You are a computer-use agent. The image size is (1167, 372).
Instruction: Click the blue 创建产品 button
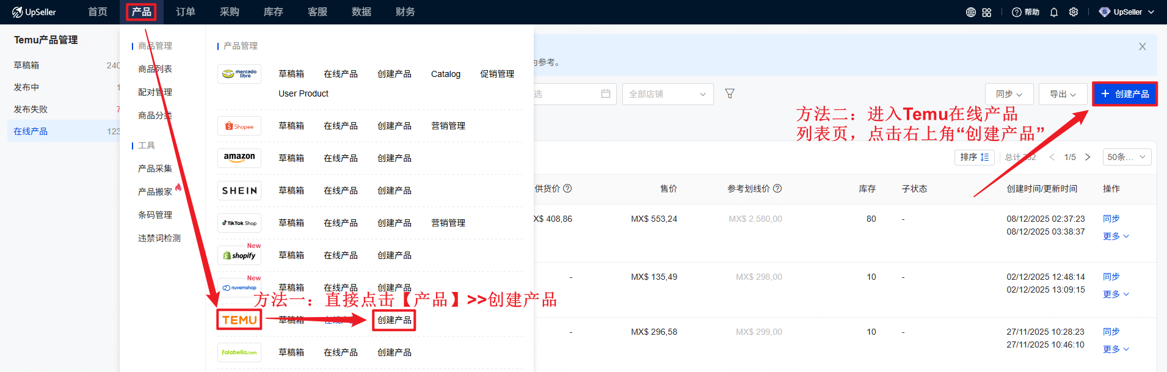1124,94
